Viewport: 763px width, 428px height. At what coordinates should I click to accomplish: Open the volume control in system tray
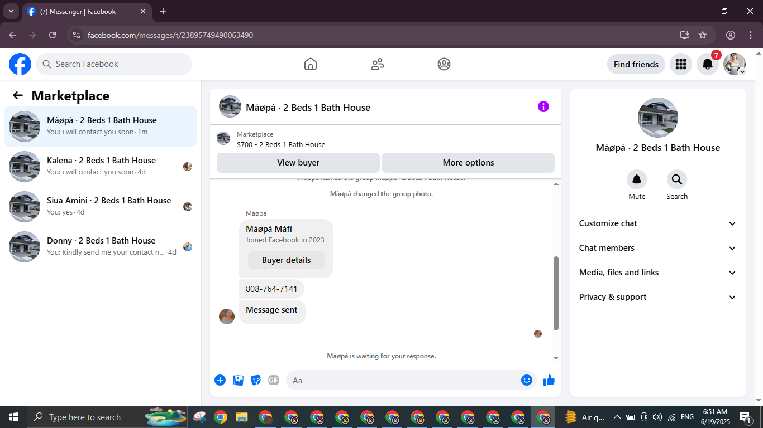pyautogui.click(x=657, y=417)
